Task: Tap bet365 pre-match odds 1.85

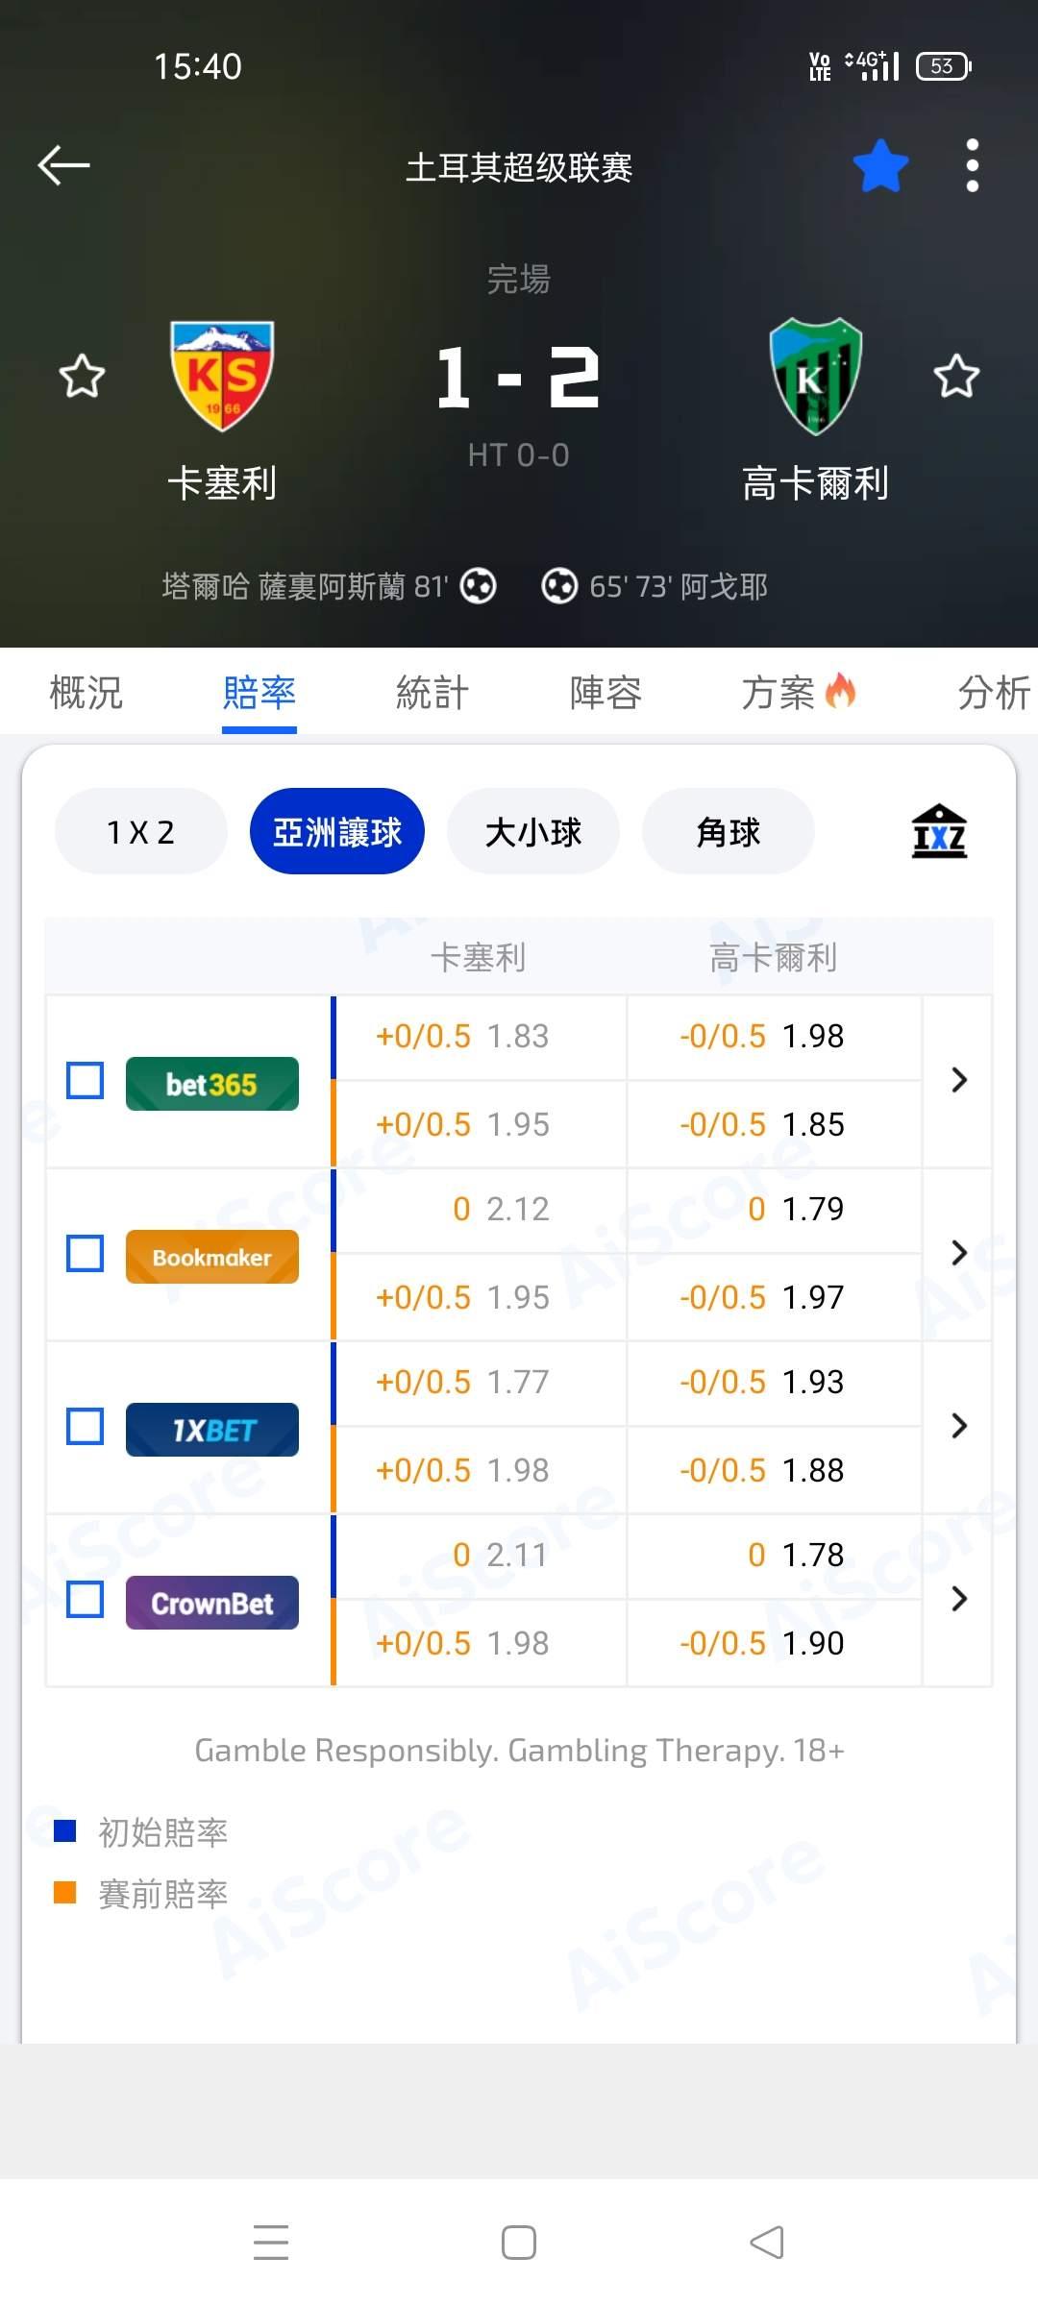Action: point(813,1124)
